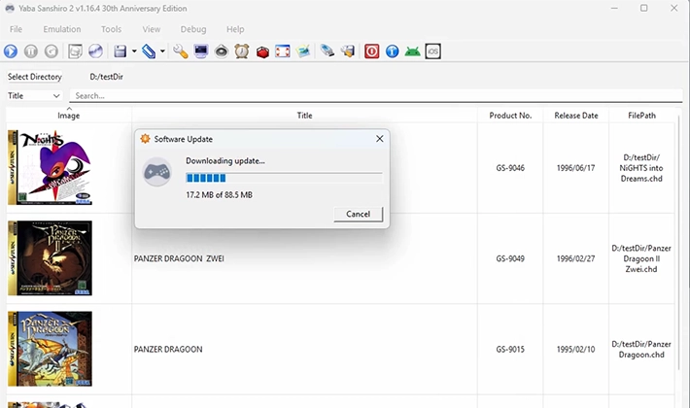Click into the Search input field

click(x=376, y=96)
